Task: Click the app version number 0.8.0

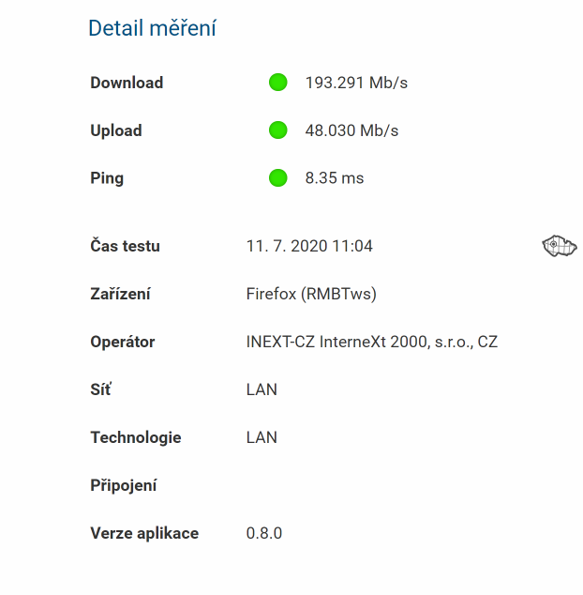Action: (x=264, y=533)
